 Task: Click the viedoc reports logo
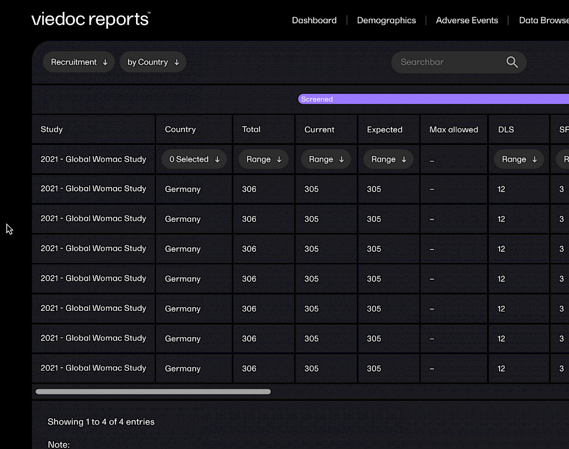pos(90,19)
